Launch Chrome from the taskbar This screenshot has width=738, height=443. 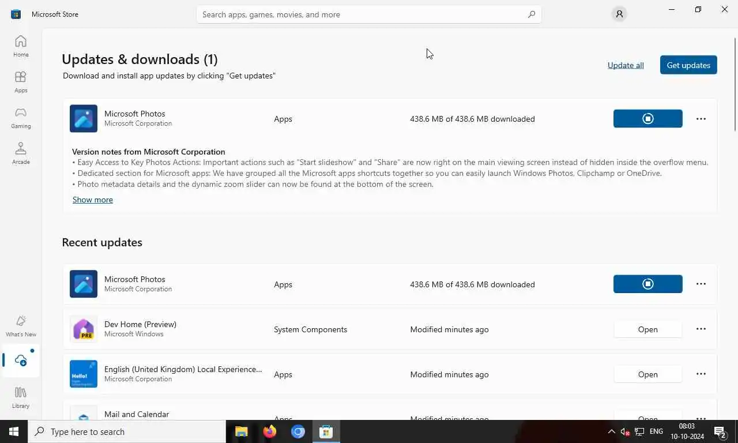click(x=298, y=431)
